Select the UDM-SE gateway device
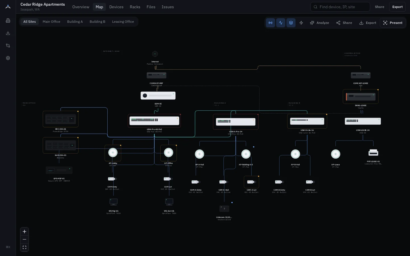The image size is (410, 256). pyautogui.click(x=158, y=96)
